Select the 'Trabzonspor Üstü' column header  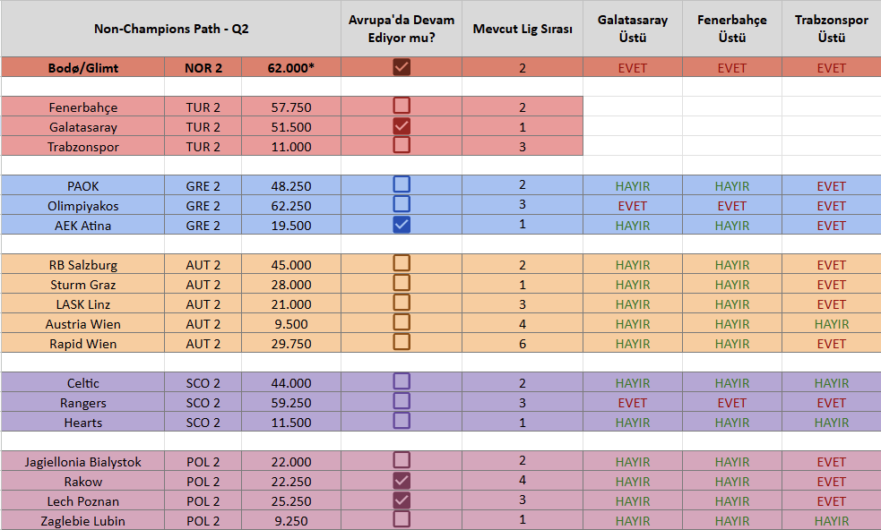click(x=832, y=29)
